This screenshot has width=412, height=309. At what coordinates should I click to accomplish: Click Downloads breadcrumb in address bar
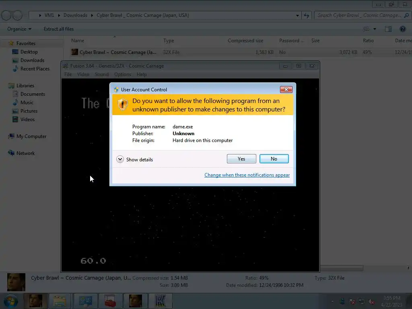[75, 15]
